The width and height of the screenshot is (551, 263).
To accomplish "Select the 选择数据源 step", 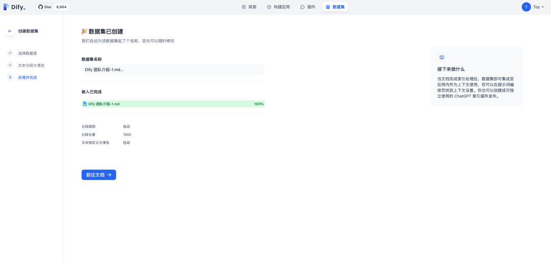I will click(28, 54).
